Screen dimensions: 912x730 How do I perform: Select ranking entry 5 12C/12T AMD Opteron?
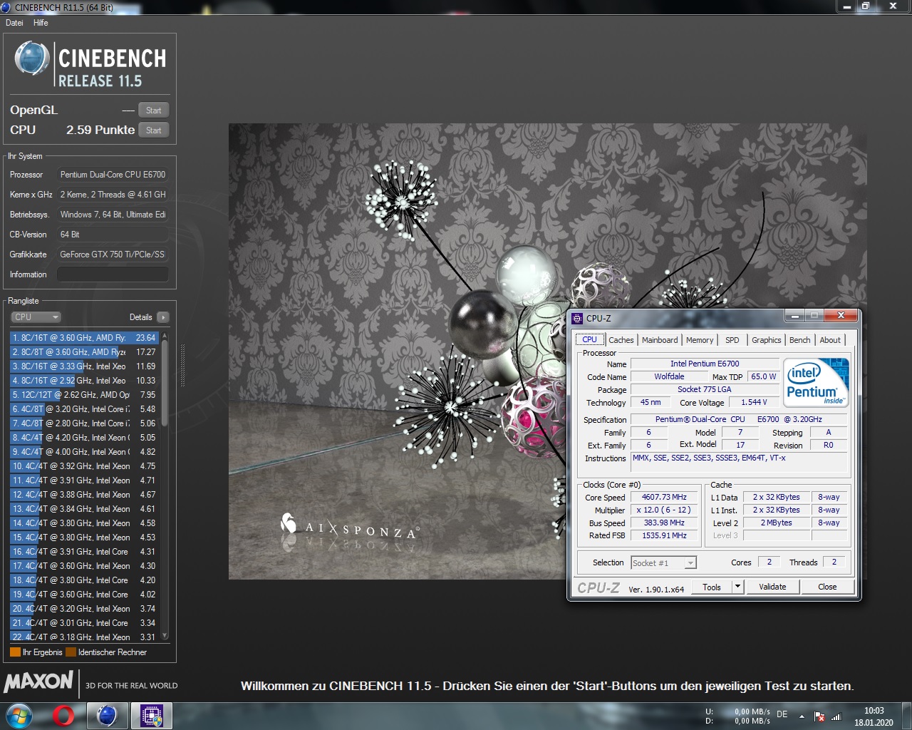pos(84,395)
